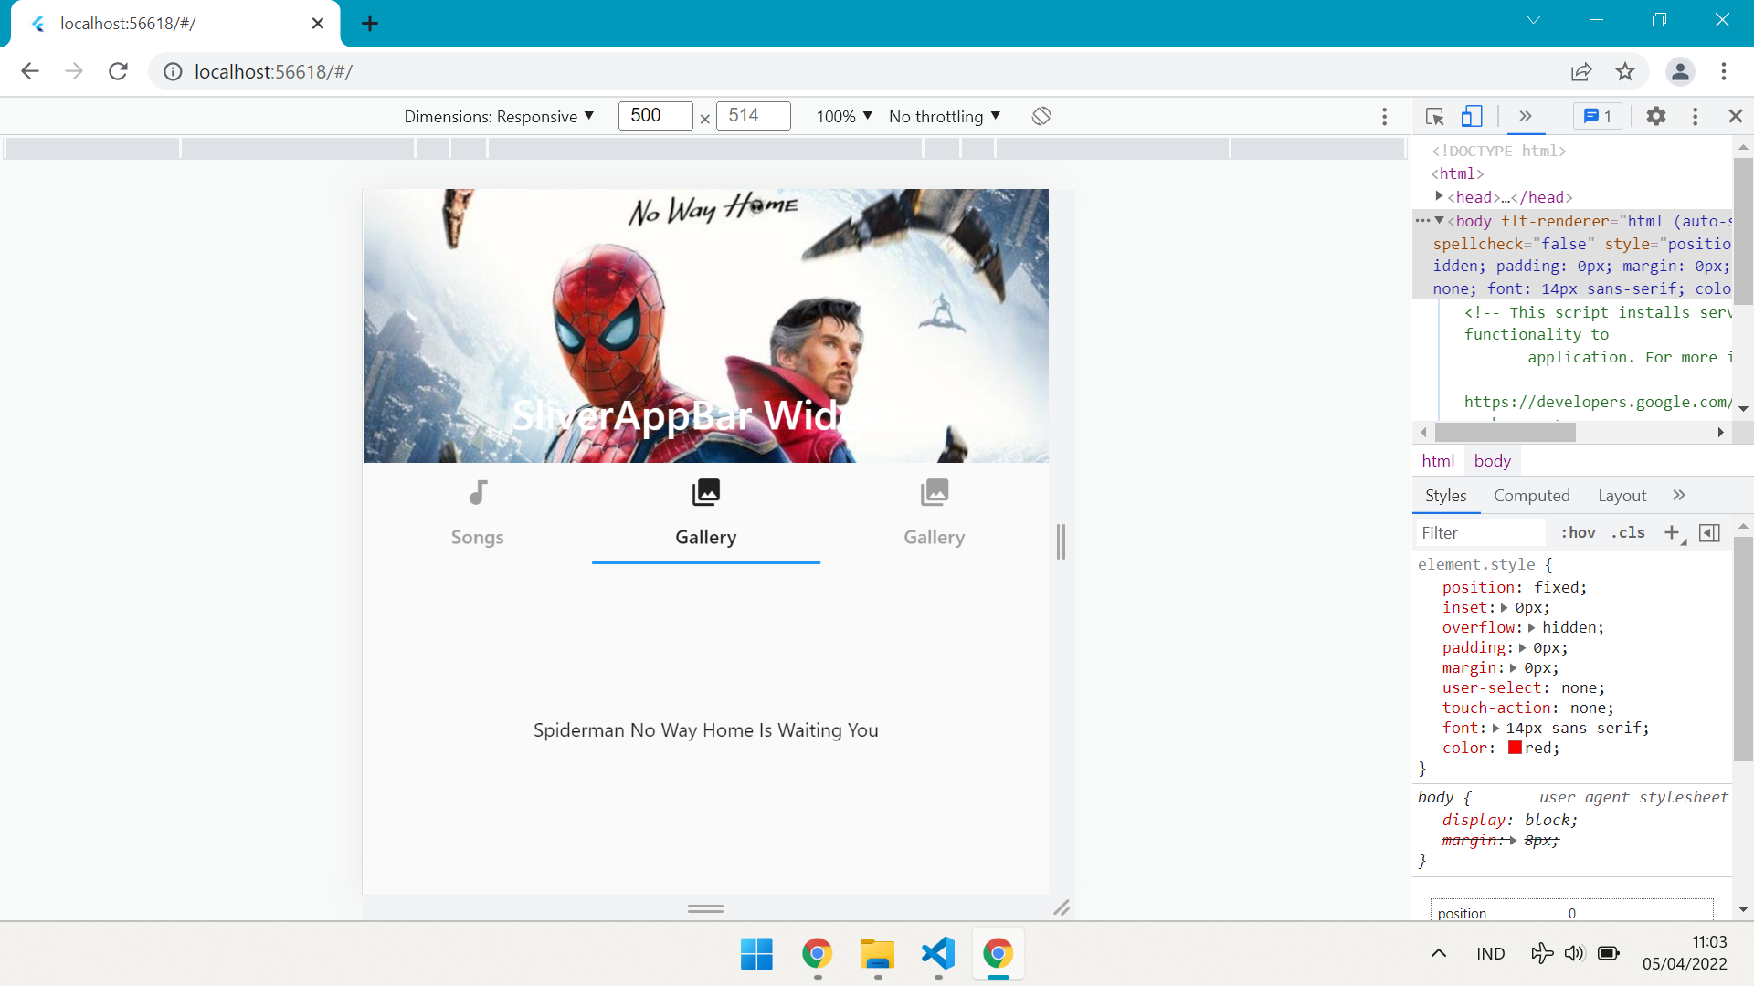
Task: Bookmark this page with star icon
Action: pyautogui.click(x=1625, y=71)
